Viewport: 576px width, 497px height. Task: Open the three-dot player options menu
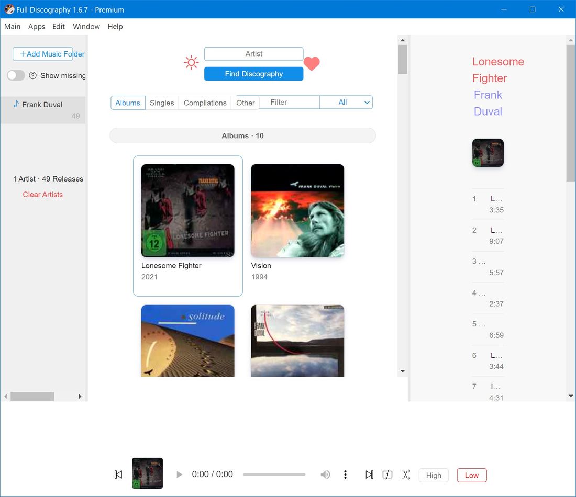pos(346,474)
